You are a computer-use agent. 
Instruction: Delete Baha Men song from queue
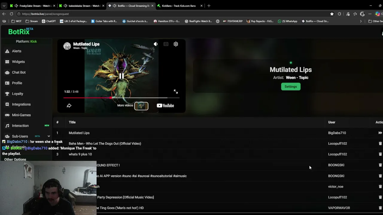point(380,144)
